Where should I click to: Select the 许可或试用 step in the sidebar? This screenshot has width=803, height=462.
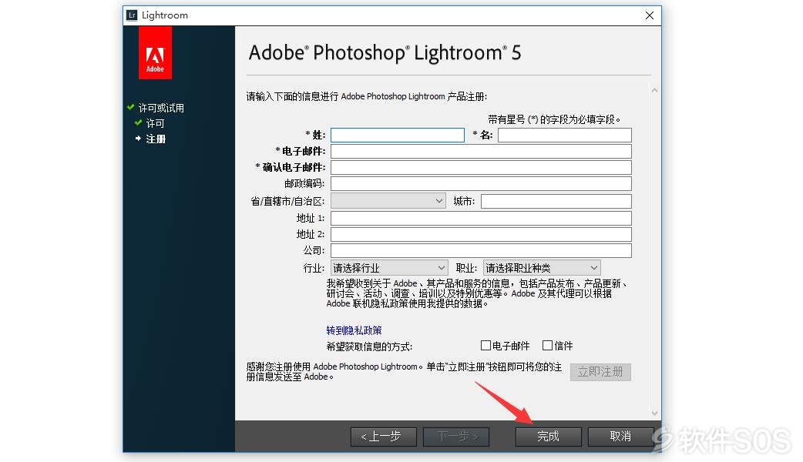coord(161,108)
